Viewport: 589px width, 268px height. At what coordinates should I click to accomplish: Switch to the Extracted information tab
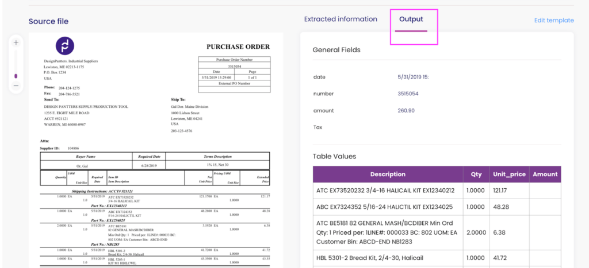[x=341, y=20]
